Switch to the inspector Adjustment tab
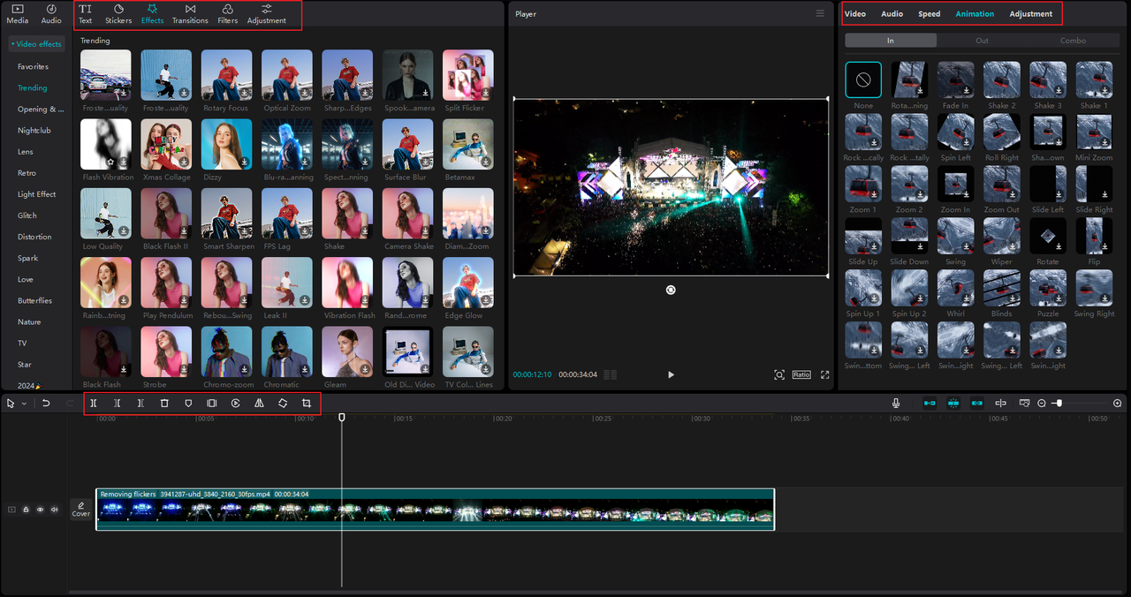 1031,14
